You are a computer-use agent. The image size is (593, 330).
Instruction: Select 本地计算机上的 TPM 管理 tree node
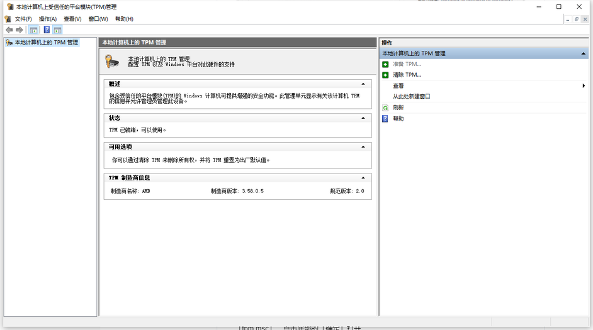point(46,42)
